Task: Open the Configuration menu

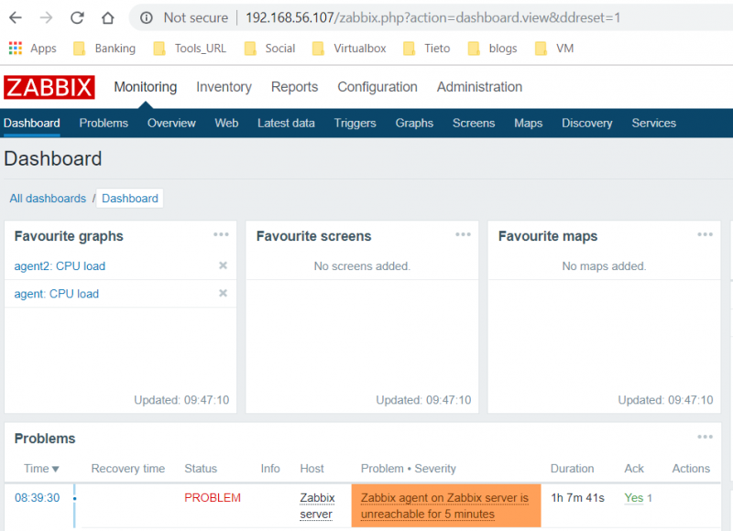Action: tap(377, 87)
